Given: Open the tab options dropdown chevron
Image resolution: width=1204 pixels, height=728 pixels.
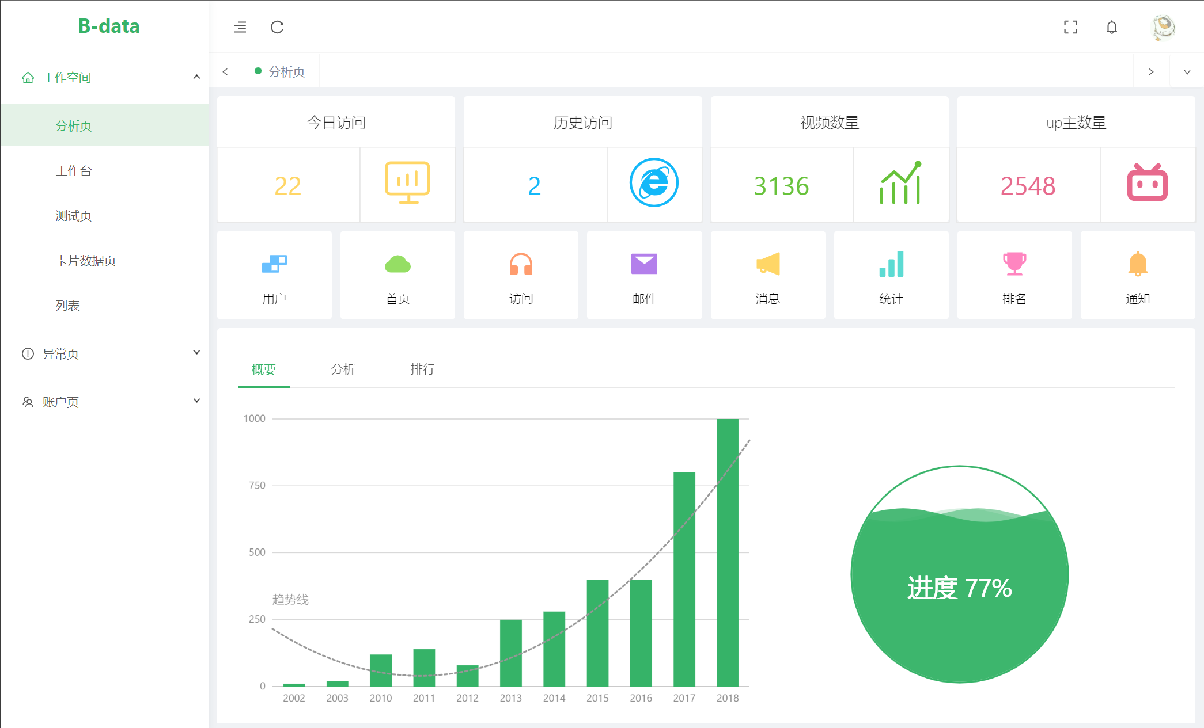Looking at the screenshot, I should [x=1187, y=72].
